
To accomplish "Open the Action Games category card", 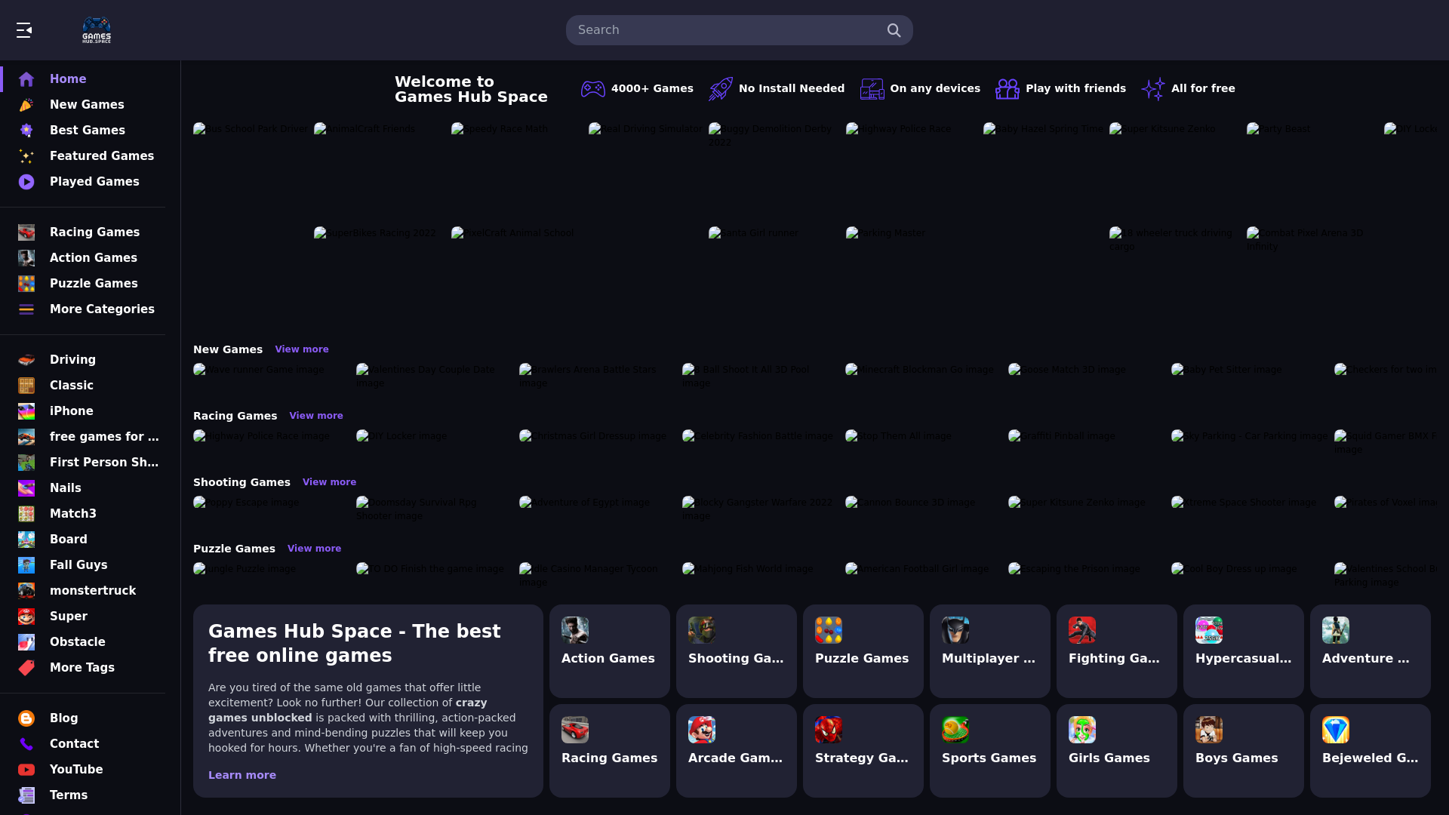I will (x=610, y=651).
